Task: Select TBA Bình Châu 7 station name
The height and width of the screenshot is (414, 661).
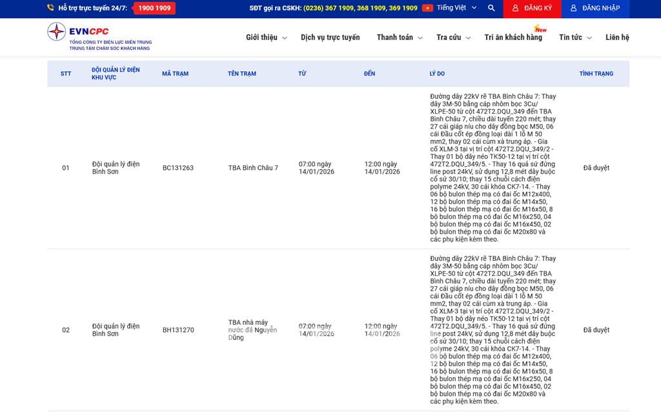Action: pyautogui.click(x=253, y=168)
